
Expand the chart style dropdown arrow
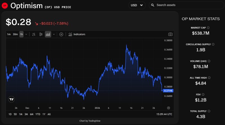pos(54,34)
